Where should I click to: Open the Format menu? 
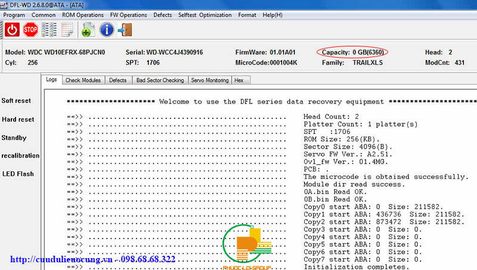pos(247,14)
